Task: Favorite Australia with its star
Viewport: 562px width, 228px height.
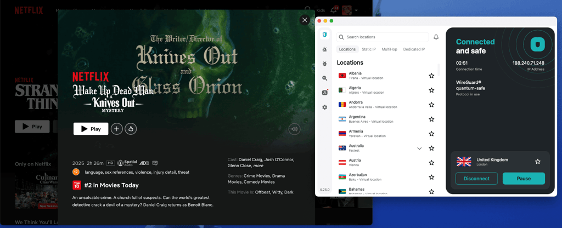Action: 431,148
